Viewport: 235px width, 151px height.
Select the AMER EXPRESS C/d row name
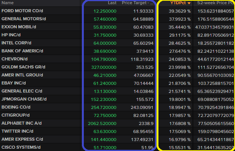[22, 139]
